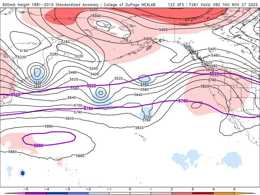Click the Hawaiian Islands outline
Image resolution: width=260 pixels, height=195 pixels.
click(141, 136)
